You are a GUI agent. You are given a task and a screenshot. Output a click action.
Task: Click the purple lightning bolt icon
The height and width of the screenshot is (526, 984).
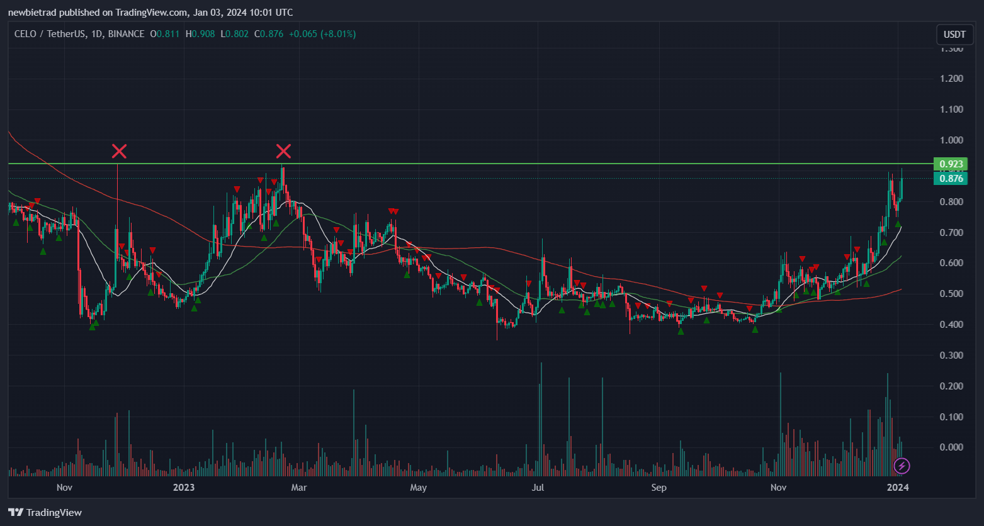pyautogui.click(x=902, y=466)
